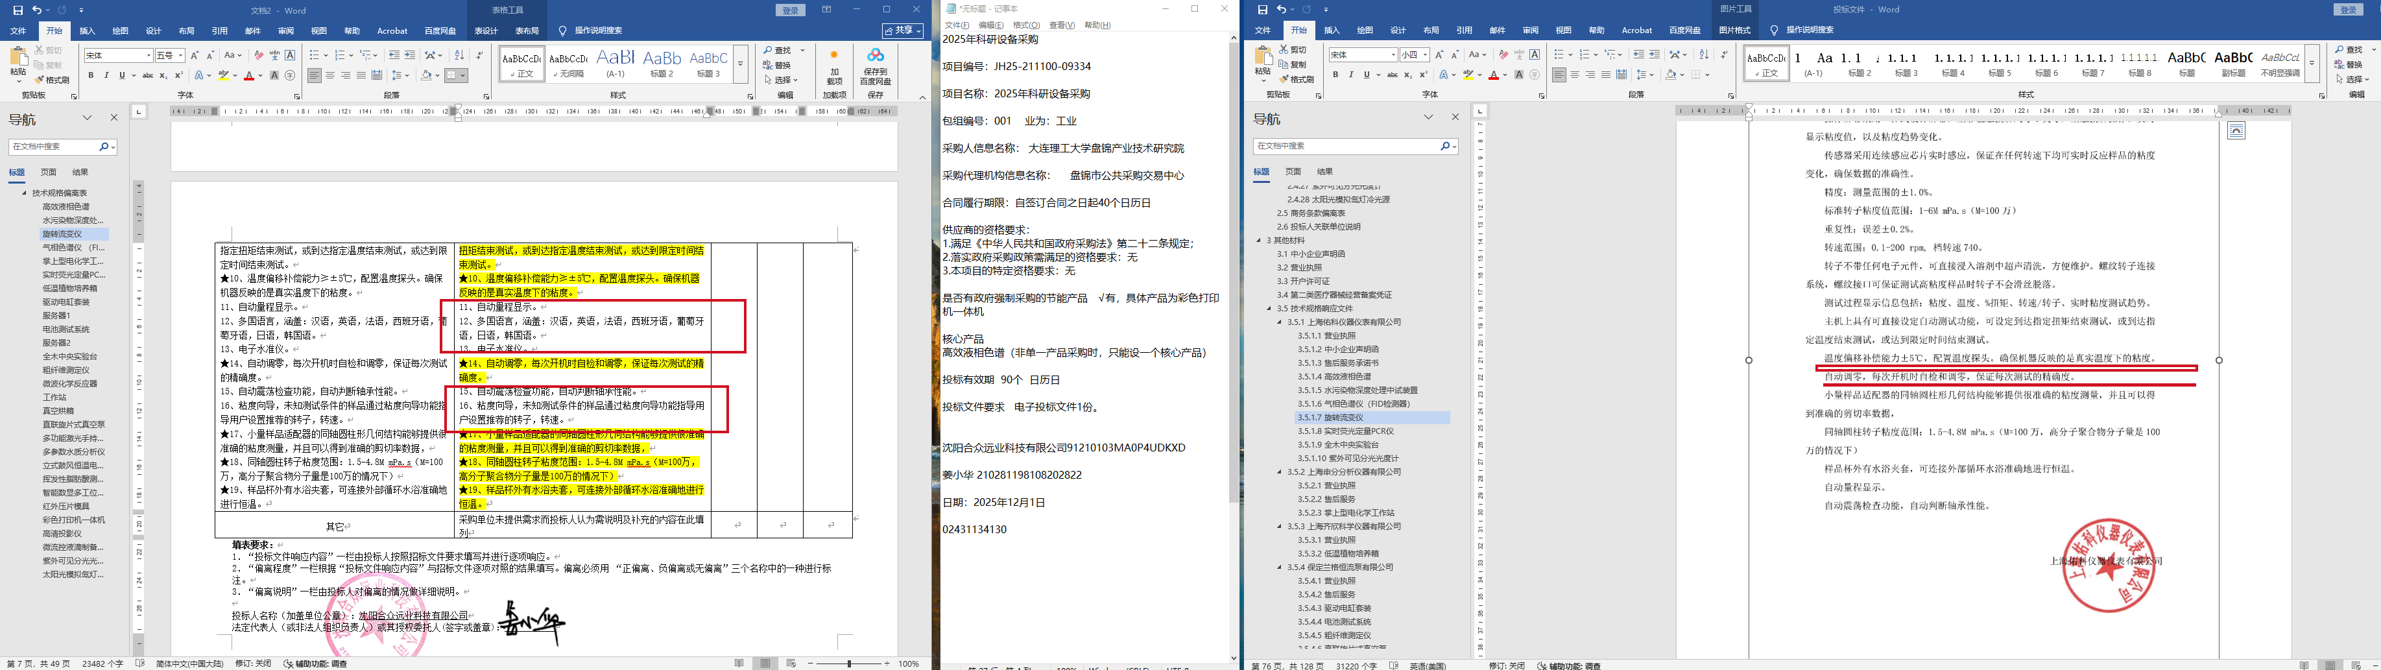Image resolution: width=2381 pixels, height=670 pixels.
Task: Open 图片格式 tab in 投标文件 Word window
Action: click(x=1734, y=30)
